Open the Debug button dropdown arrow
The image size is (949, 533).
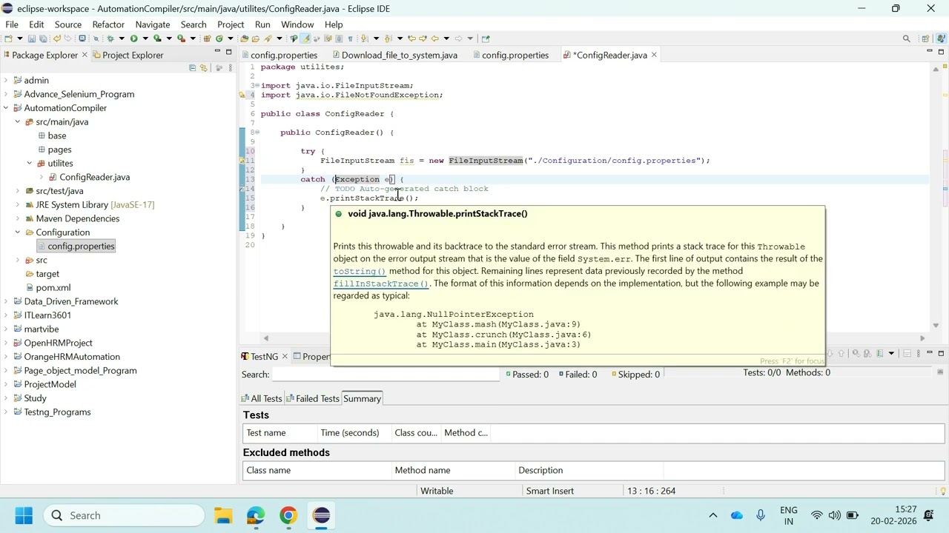point(122,38)
